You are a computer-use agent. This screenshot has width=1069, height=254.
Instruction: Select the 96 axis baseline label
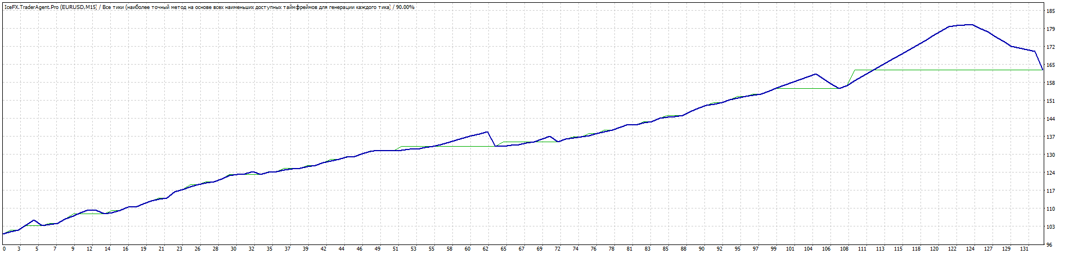tap(1049, 245)
